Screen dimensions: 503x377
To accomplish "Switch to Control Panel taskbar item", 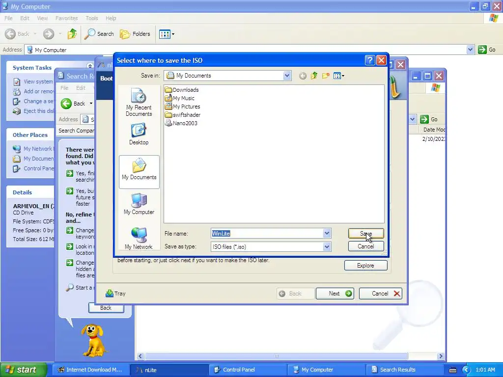I will (248, 370).
